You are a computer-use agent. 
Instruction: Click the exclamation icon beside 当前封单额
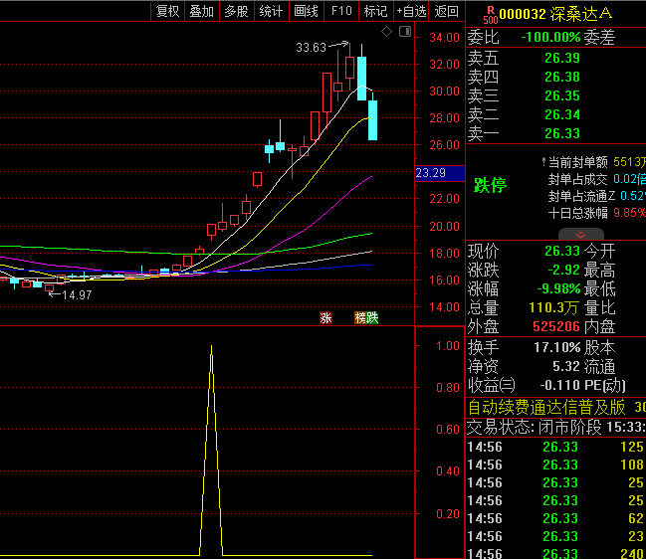541,160
